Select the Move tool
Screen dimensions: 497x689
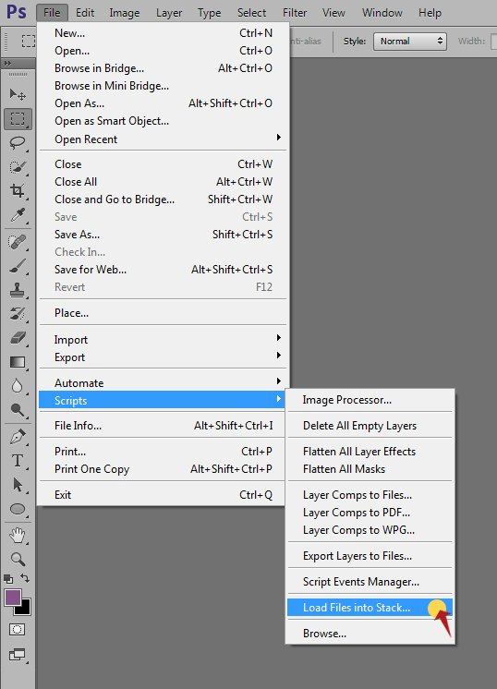coord(18,94)
